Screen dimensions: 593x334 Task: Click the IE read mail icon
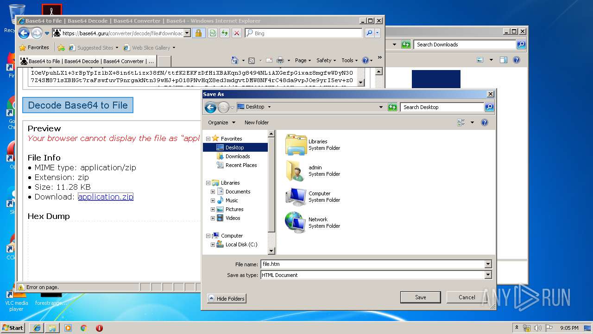(x=269, y=60)
